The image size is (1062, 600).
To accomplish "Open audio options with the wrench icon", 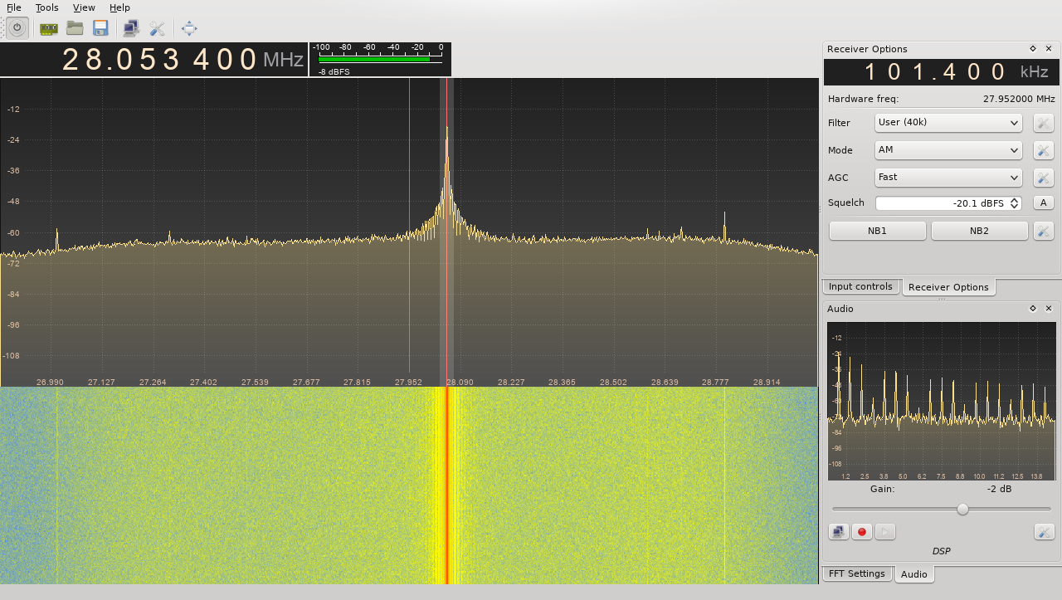I will click(1043, 531).
